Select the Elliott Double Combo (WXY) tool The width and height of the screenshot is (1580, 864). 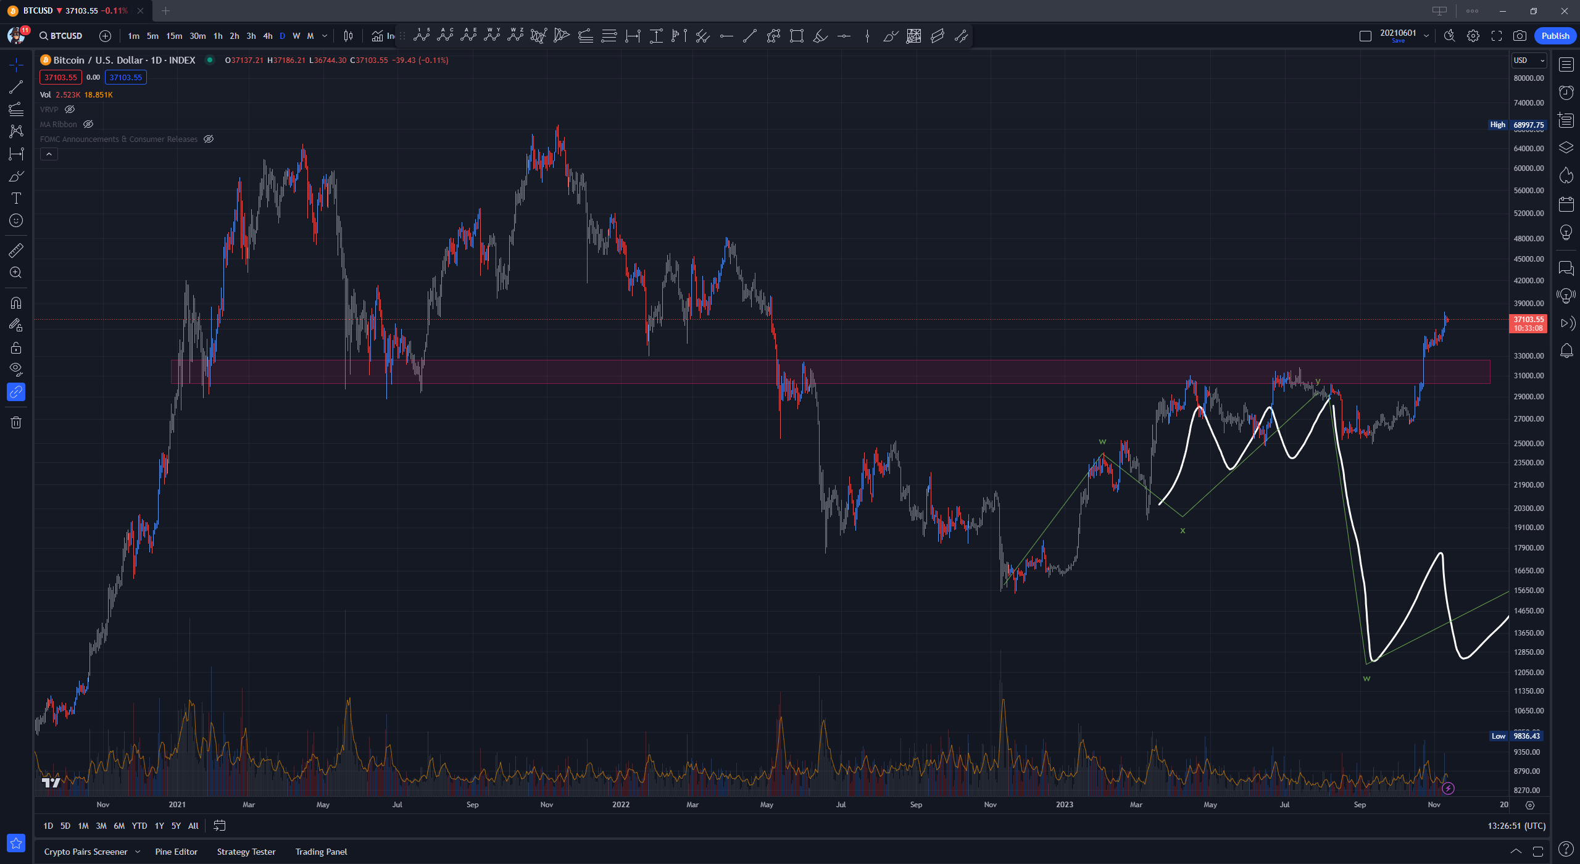[492, 35]
